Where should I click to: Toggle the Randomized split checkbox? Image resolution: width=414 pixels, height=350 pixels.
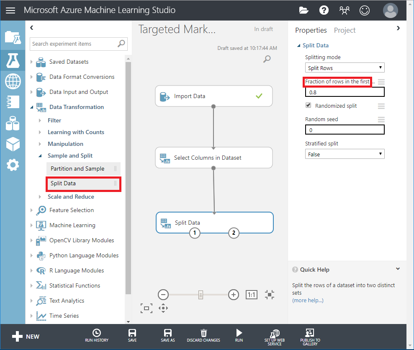309,105
